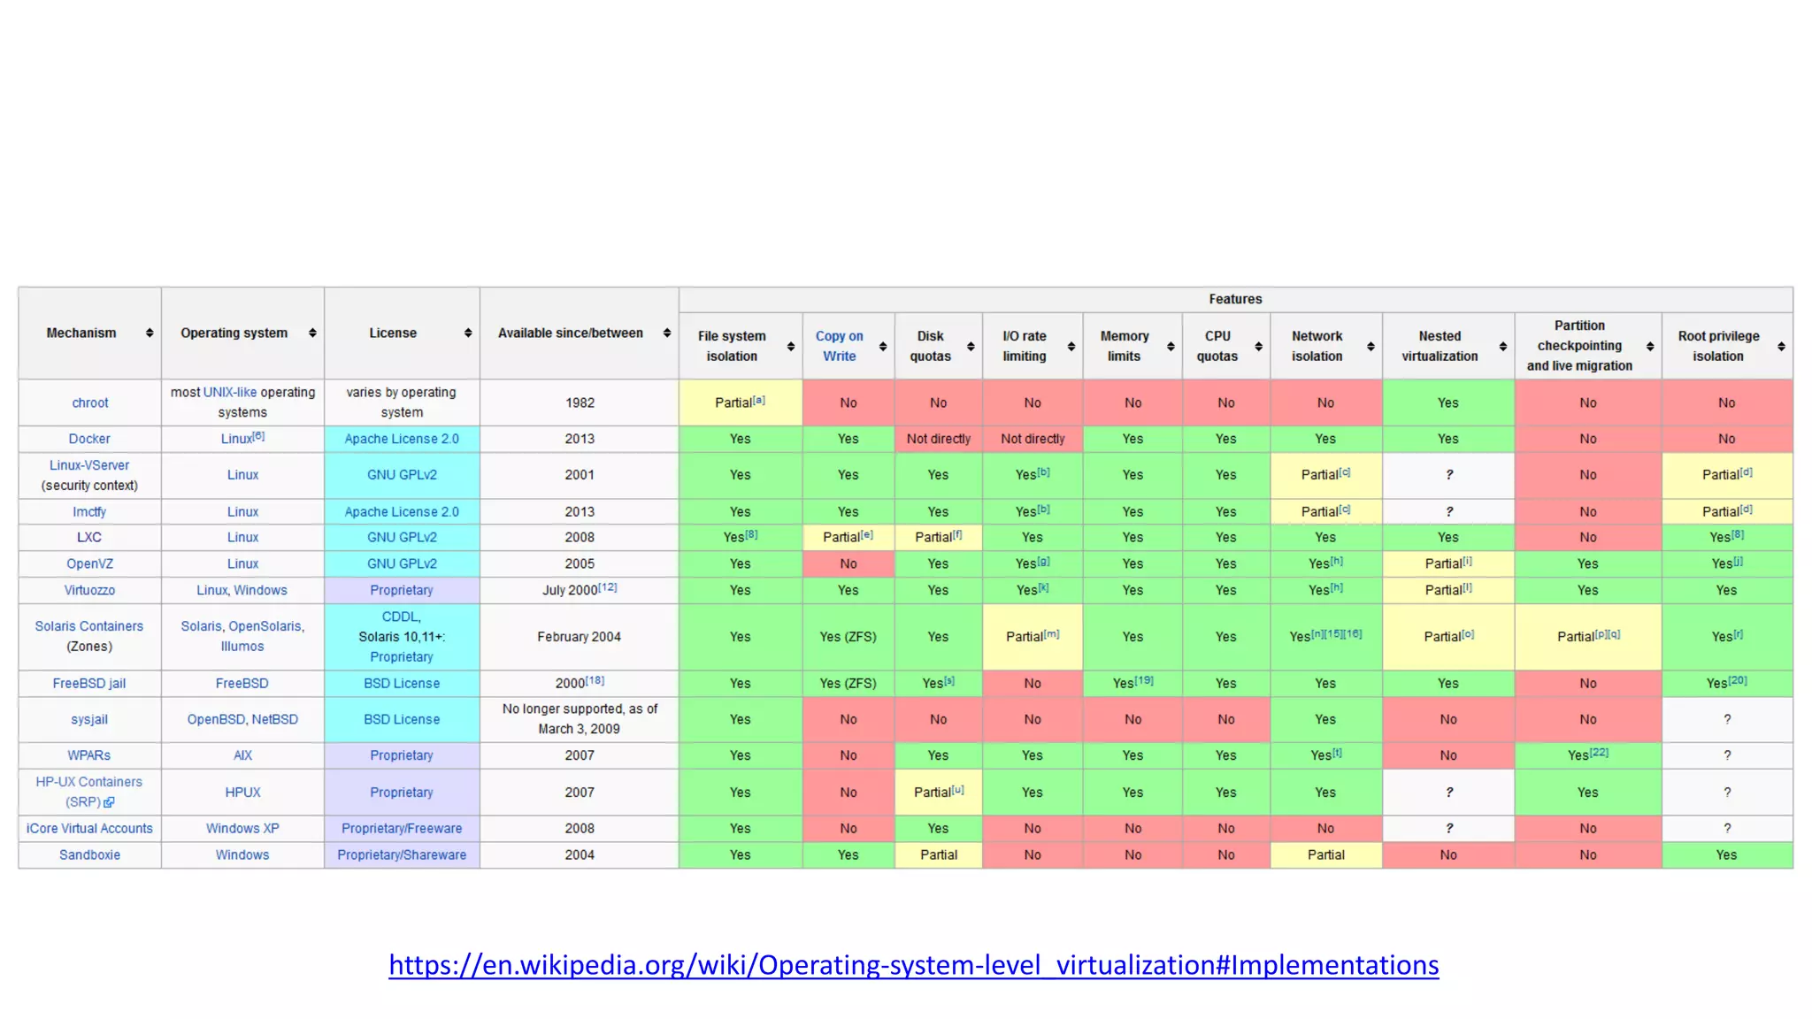Click FreeBSD operating system link

click(242, 684)
